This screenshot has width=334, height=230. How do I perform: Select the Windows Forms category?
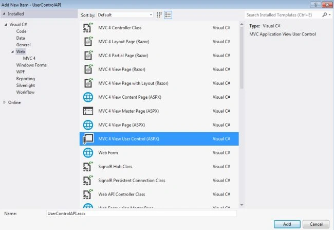31,65
